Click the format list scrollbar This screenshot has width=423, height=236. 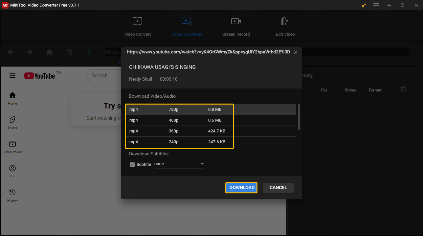point(299,117)
